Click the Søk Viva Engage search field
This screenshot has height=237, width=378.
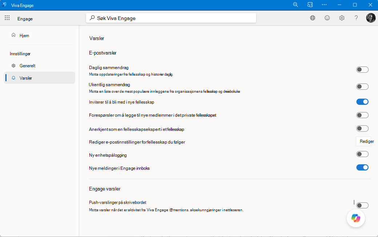click(171, 18)
